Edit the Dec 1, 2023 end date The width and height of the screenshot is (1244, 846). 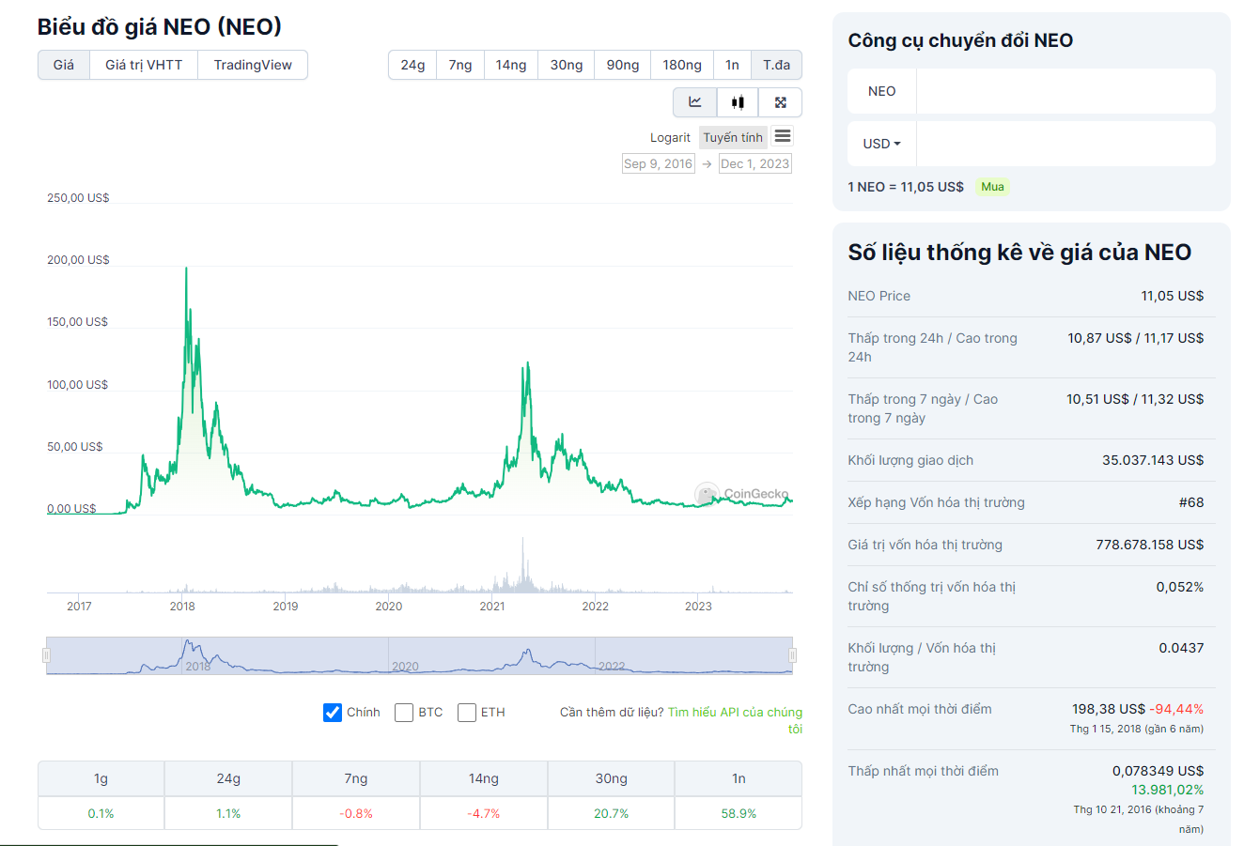(755, 163)
